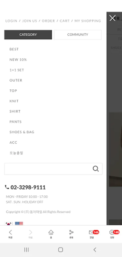Screen dimensions: 122x257
Task: Choose the SHOES & BAG category
Action: point(22,132)
